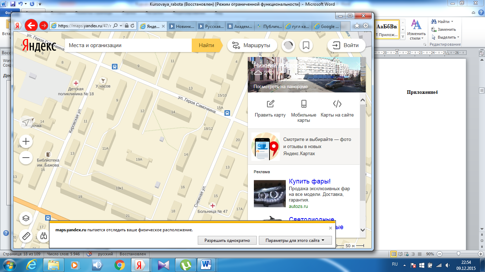The width and height of the screenshot is (485, 272).
Task: Open the Купить фары! ad link
Action: coord(310,182)
